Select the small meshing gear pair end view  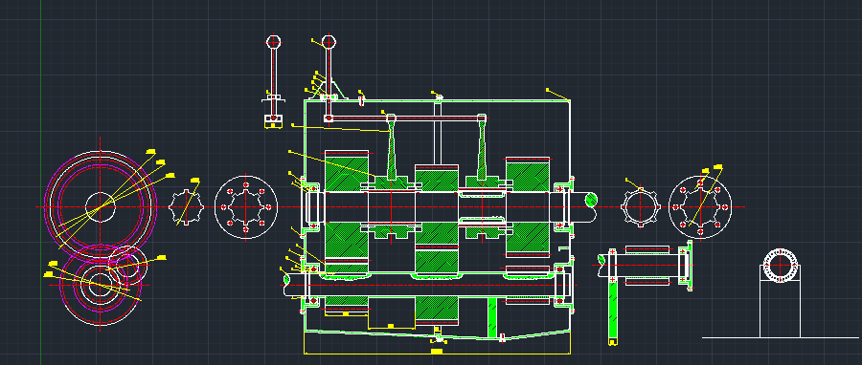104,284
